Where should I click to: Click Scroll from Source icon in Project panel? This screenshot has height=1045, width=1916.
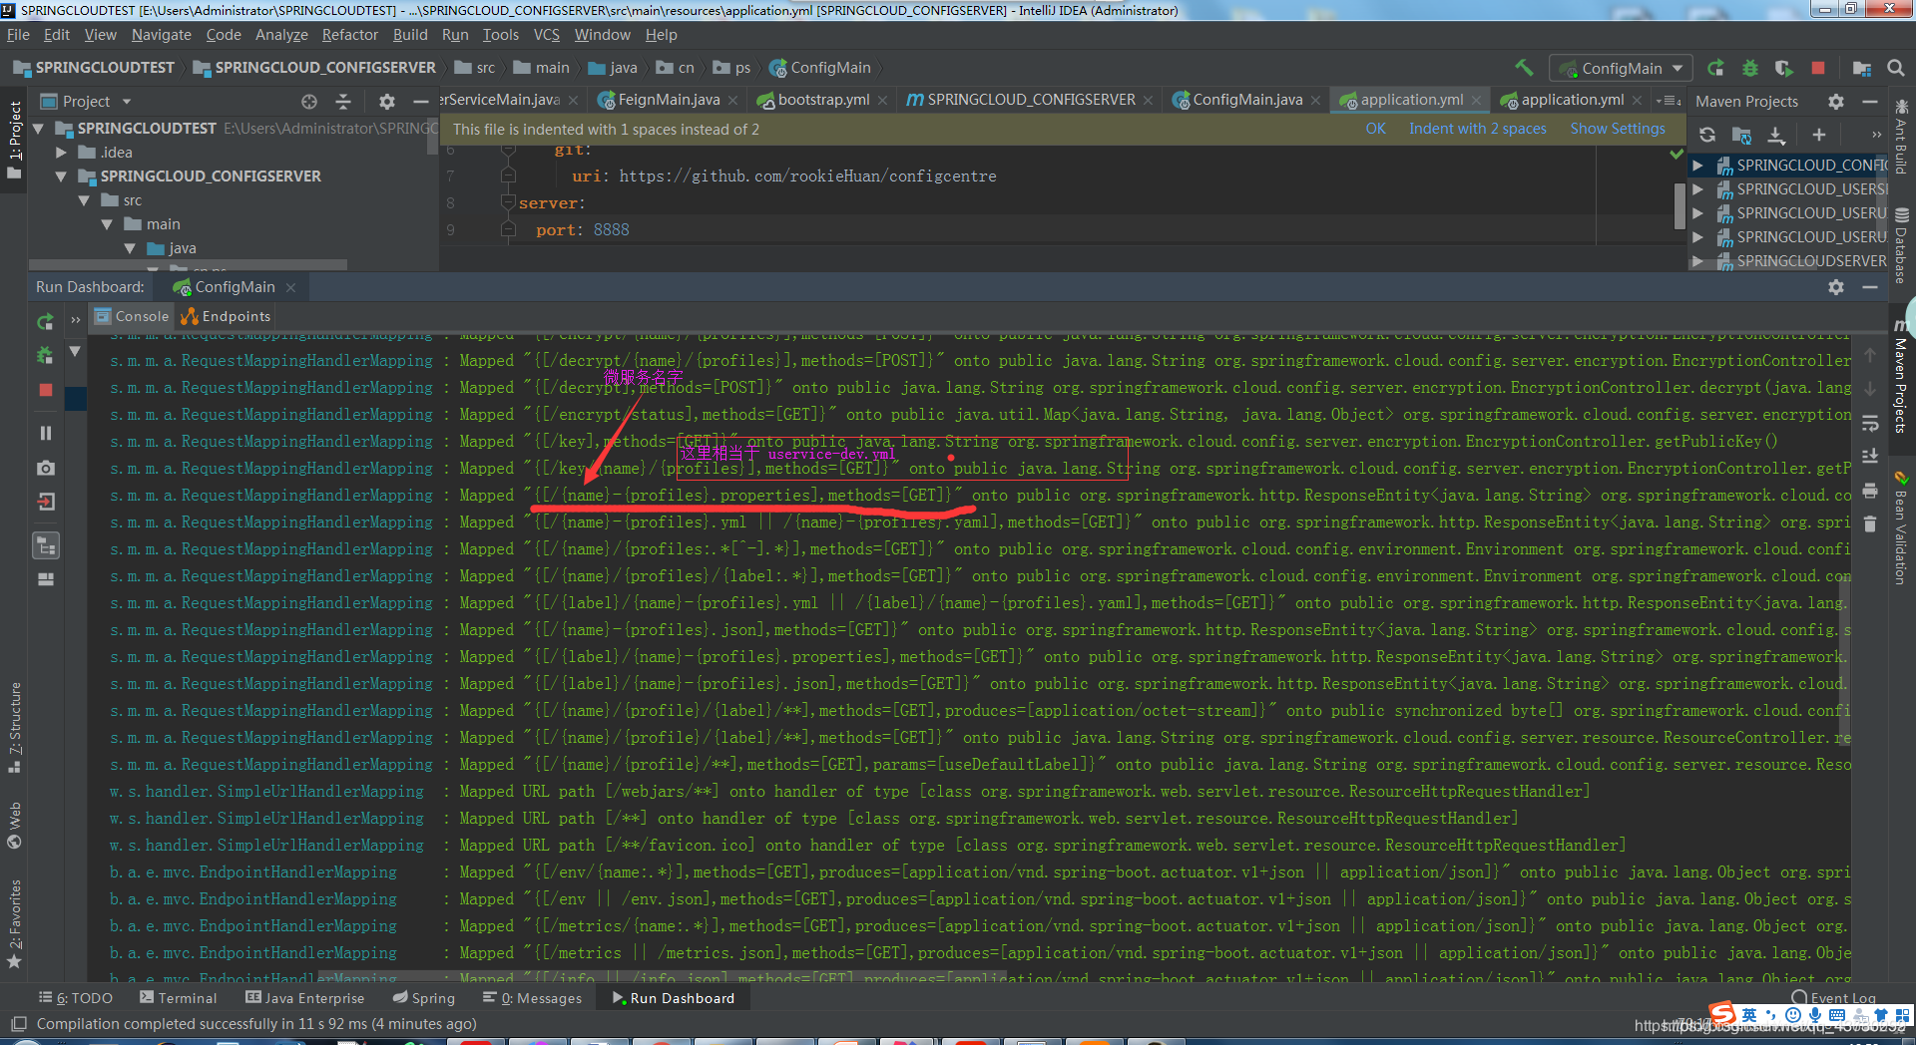[x=309, y=101]
